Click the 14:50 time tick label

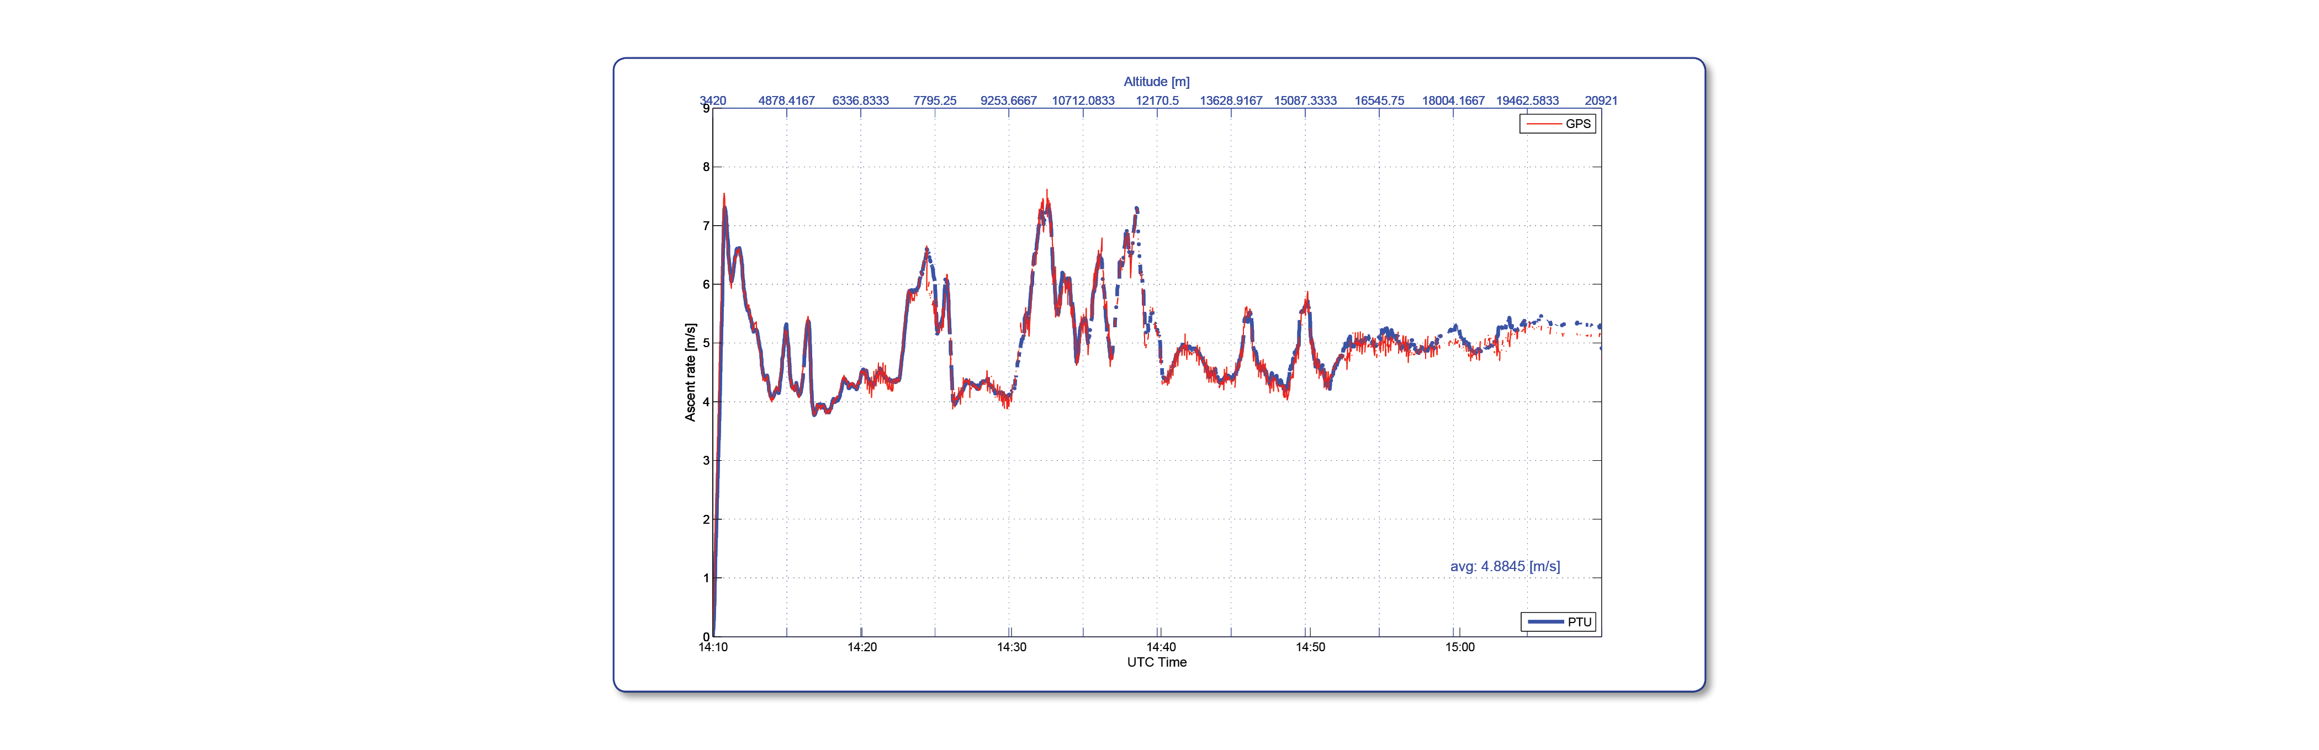click(x=1310, y=647)
